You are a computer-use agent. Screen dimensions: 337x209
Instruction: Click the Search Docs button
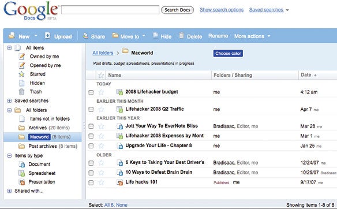click(x=177, y=10)
